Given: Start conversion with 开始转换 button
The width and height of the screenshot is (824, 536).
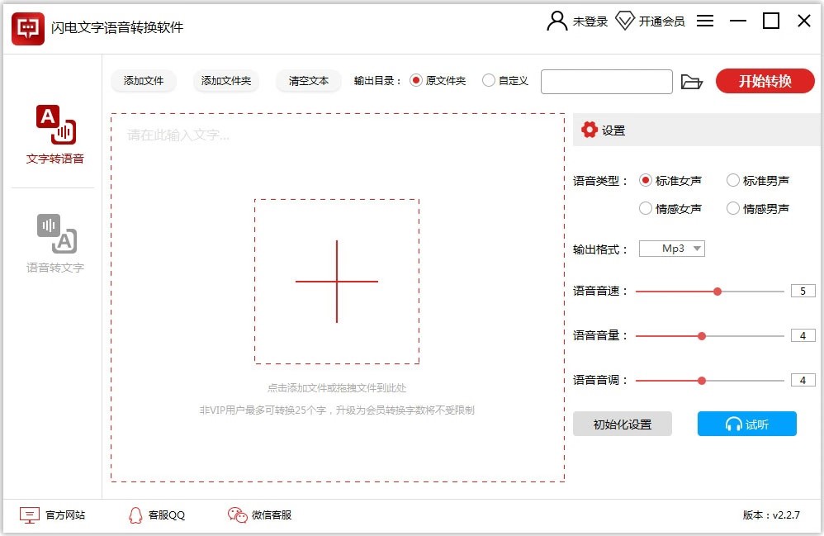Looking at the screenshot, I should coord(765,81).
